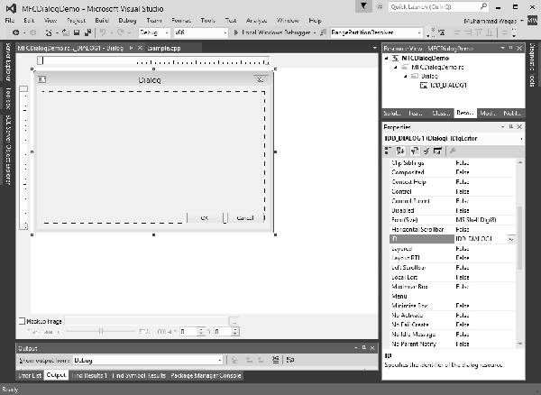Click the dialog system menu icon in Dialog preview
541x395 pixels.
click(41, 79)
